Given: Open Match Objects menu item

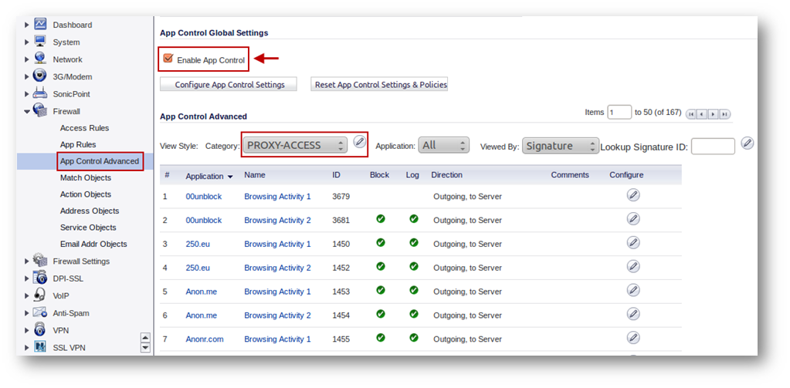Looking at the screenshot, I should point(85,178).
